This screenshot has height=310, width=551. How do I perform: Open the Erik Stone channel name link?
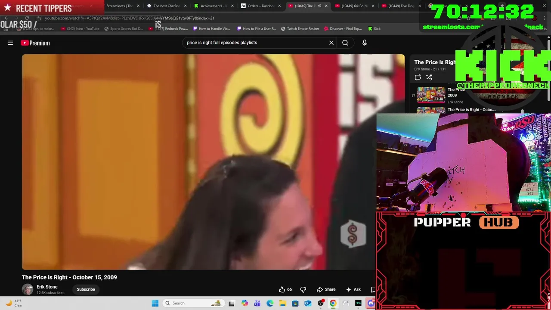(47, 287)
